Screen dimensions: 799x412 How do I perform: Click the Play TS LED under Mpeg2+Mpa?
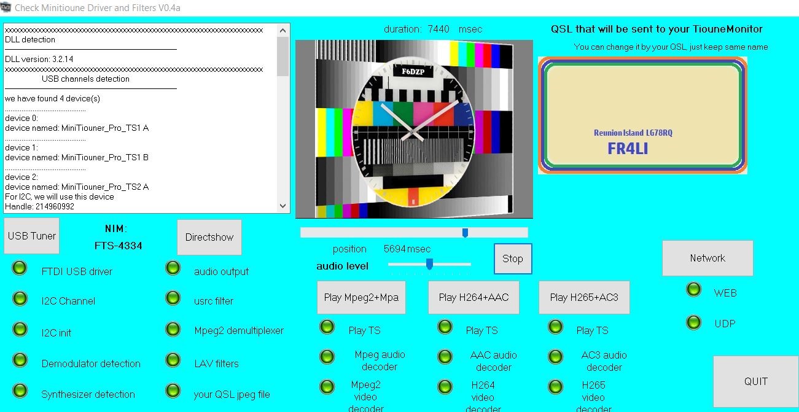click(327, 327)
